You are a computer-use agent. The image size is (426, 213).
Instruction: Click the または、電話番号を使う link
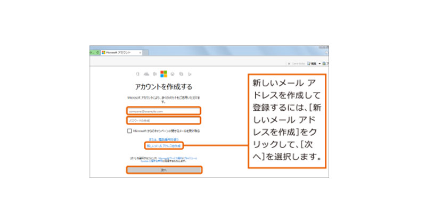pyautogui.click(x=163, y=140)
